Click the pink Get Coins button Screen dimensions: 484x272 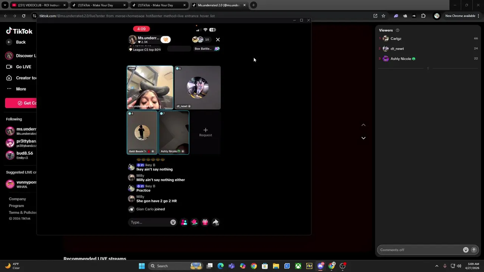21,103
